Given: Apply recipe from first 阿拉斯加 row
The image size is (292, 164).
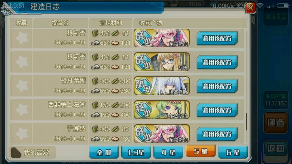Looking at the screenshot, I should click(217, 38).
